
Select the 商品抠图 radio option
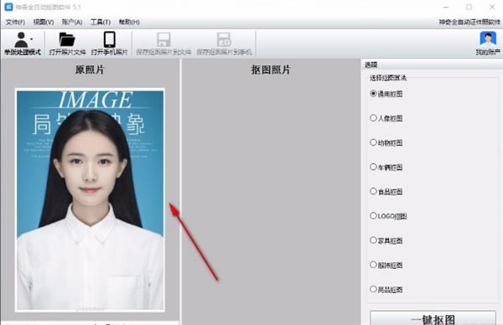point(373,289)
